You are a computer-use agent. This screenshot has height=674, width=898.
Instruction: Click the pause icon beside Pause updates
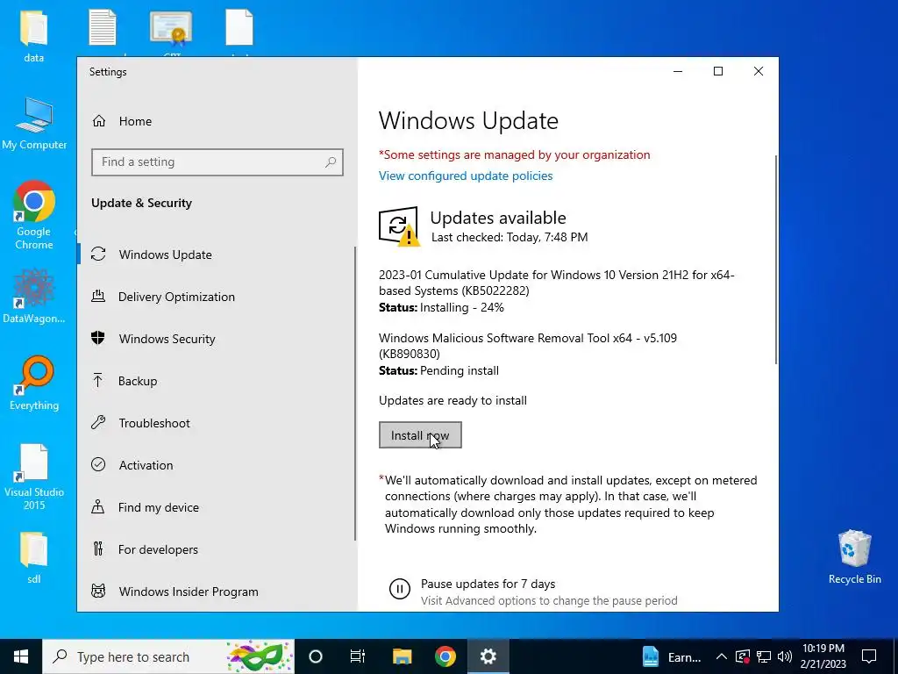pyautogui.click(x=400, y=589)
